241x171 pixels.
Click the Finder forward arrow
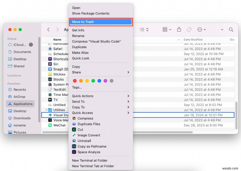58,30
